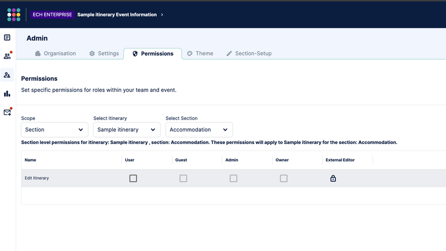Click the building icon beside Organisation

(x=38, y=54)
